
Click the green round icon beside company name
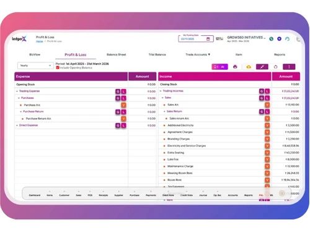click(x=271, y=39)
